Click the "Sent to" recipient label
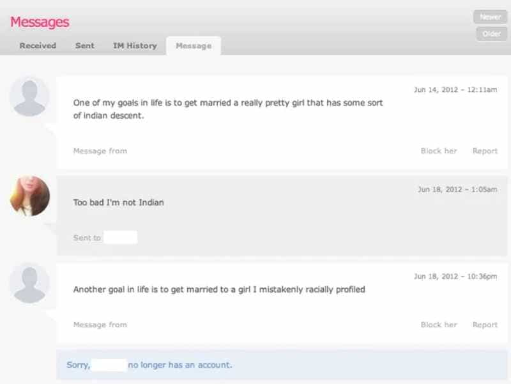Viewport: 511px width, 384px height. (88, 238)
